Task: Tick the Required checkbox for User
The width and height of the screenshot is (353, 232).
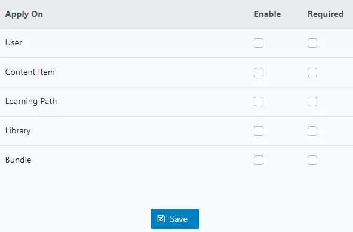Action: pos(312,43)
